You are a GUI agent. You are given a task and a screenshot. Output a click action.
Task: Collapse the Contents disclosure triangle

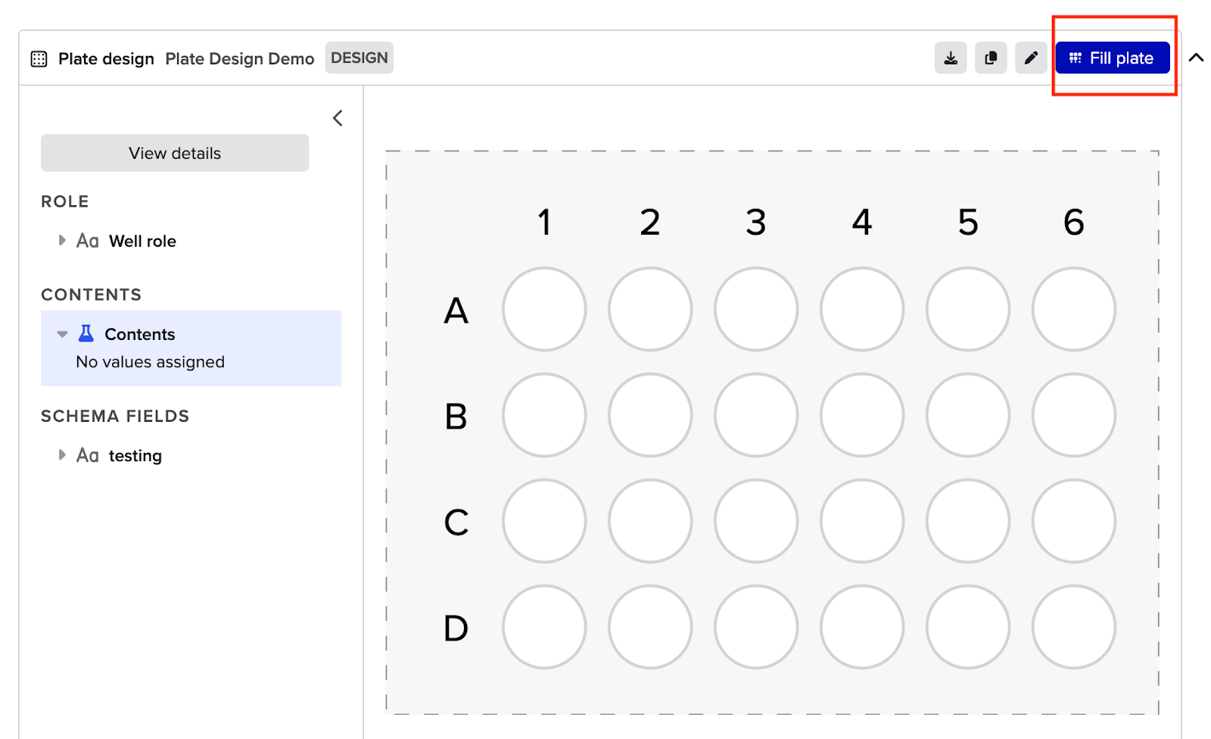62,334
